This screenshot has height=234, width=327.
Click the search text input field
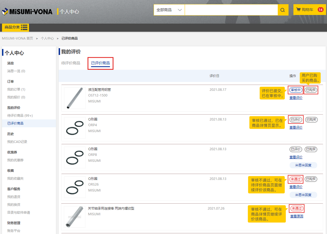[231, 10]
